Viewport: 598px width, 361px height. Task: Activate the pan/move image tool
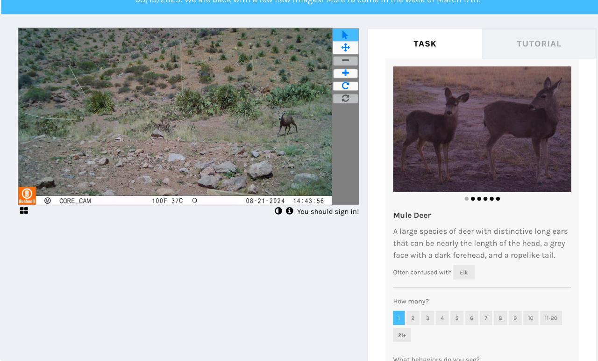[345, 48]
